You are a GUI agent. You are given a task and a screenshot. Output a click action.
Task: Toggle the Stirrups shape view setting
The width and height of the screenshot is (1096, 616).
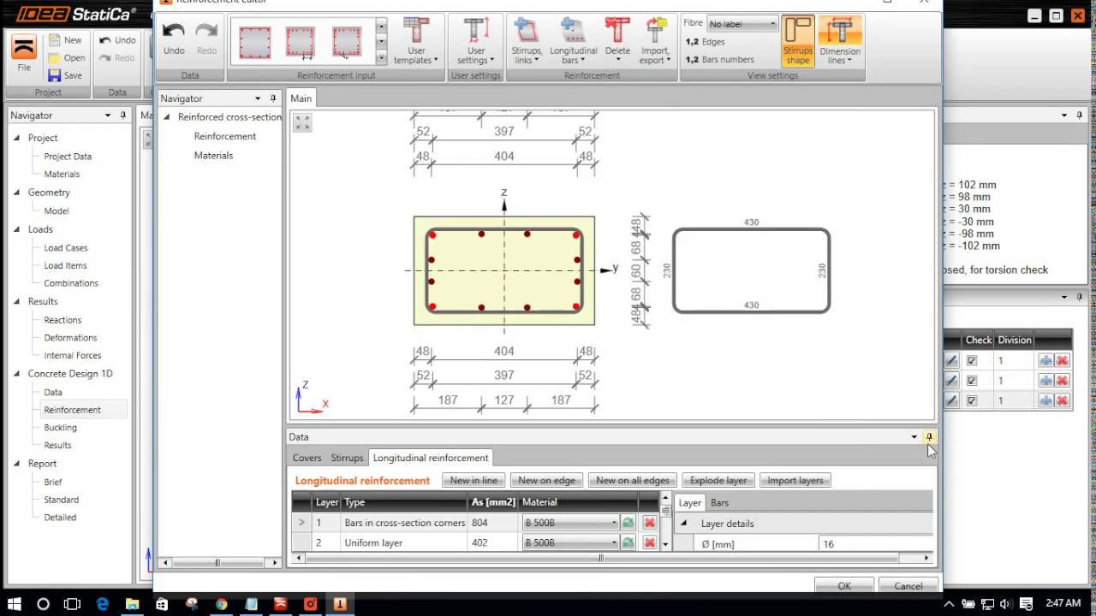[797, 40]
